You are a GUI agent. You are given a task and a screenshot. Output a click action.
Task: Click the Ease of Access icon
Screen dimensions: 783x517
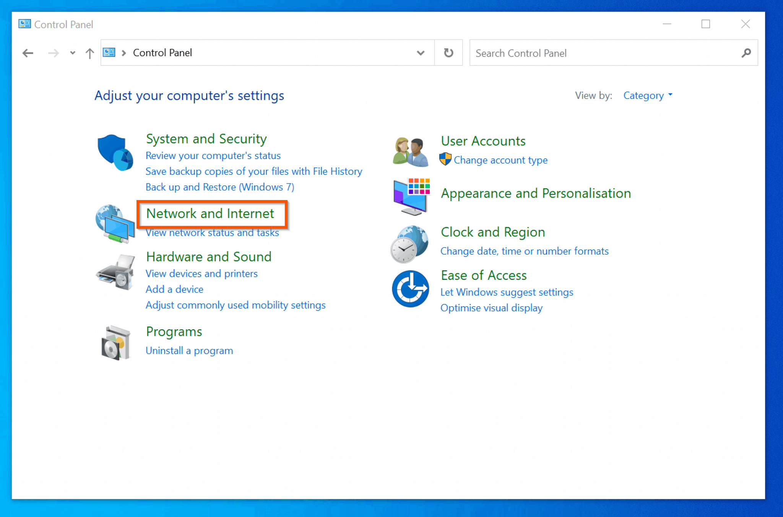coord(410,289)
